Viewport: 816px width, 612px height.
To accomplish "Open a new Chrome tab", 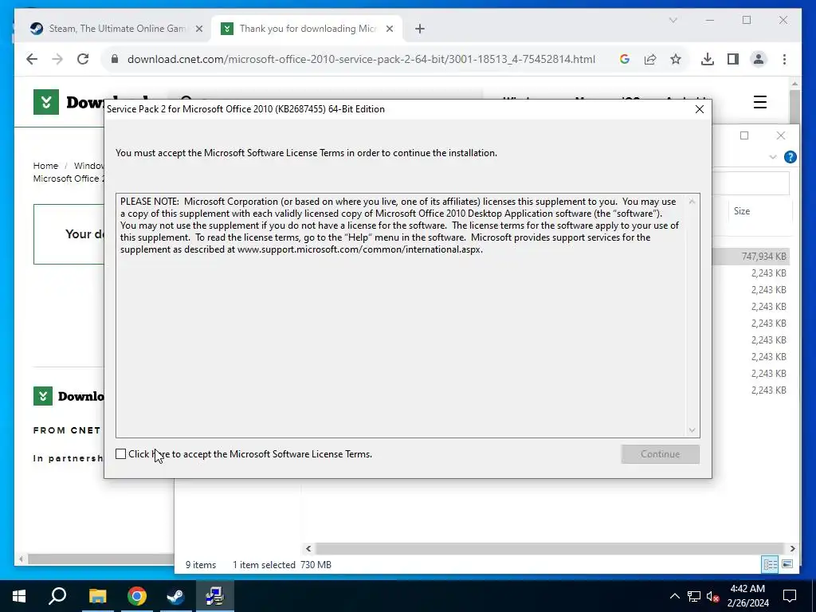I will (x=420, y=29).
